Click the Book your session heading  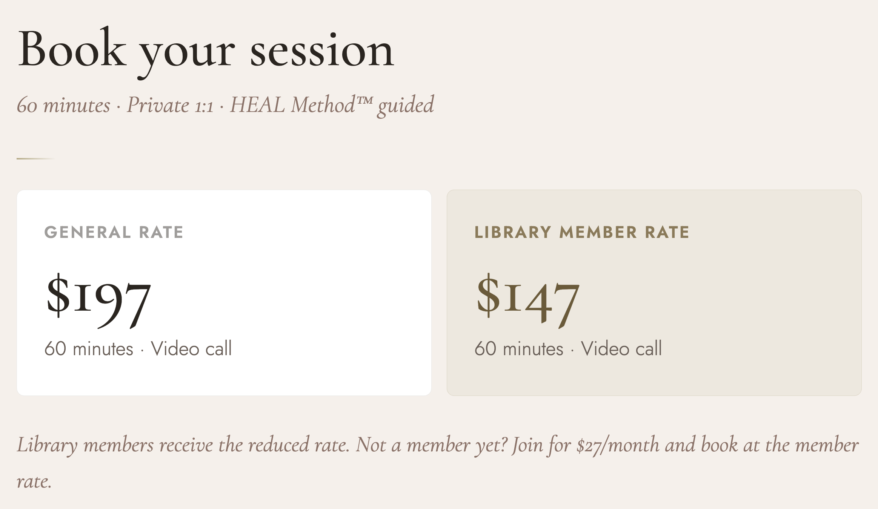coord(206,52)
